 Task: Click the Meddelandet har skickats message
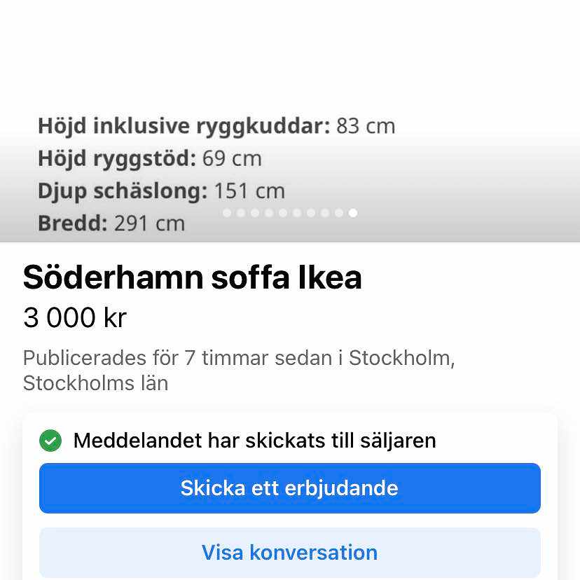tap(254, 441)
